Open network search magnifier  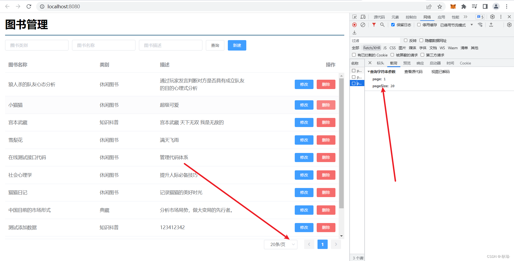pyautogui.click(x=382, y=25)
